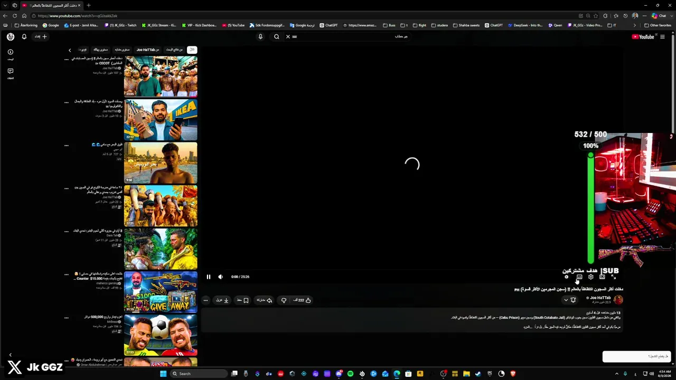Viewport: 676px width, 380px height.
Task: Open options for the 500,000 dollar video
Action: coord(67,318)
